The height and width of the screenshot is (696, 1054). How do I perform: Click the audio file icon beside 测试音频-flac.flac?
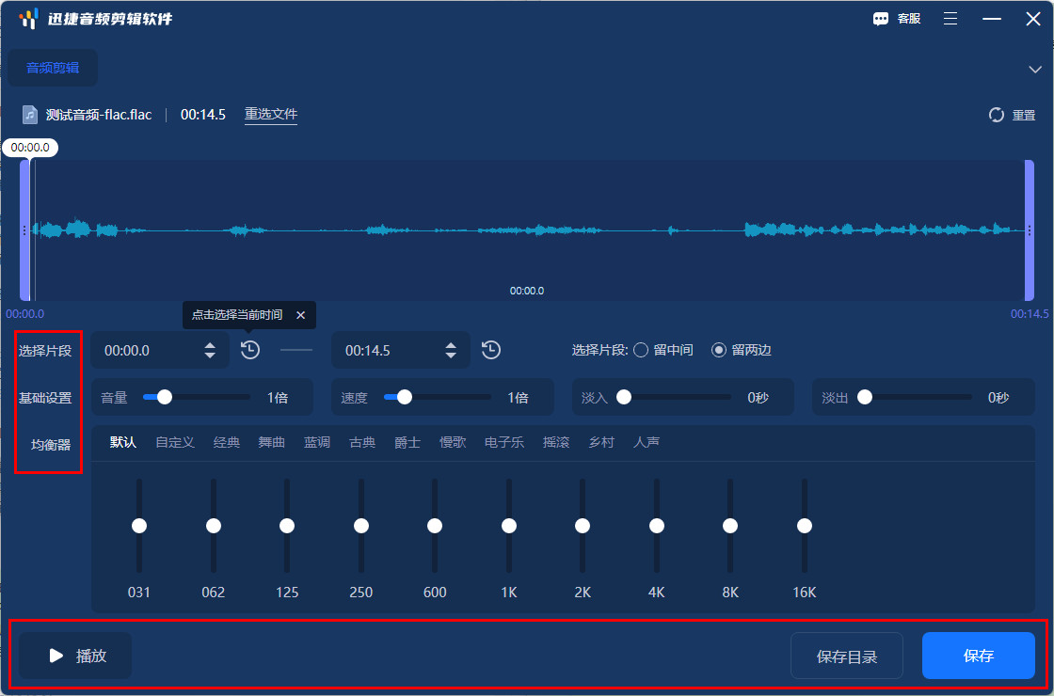tap(29, 115)
